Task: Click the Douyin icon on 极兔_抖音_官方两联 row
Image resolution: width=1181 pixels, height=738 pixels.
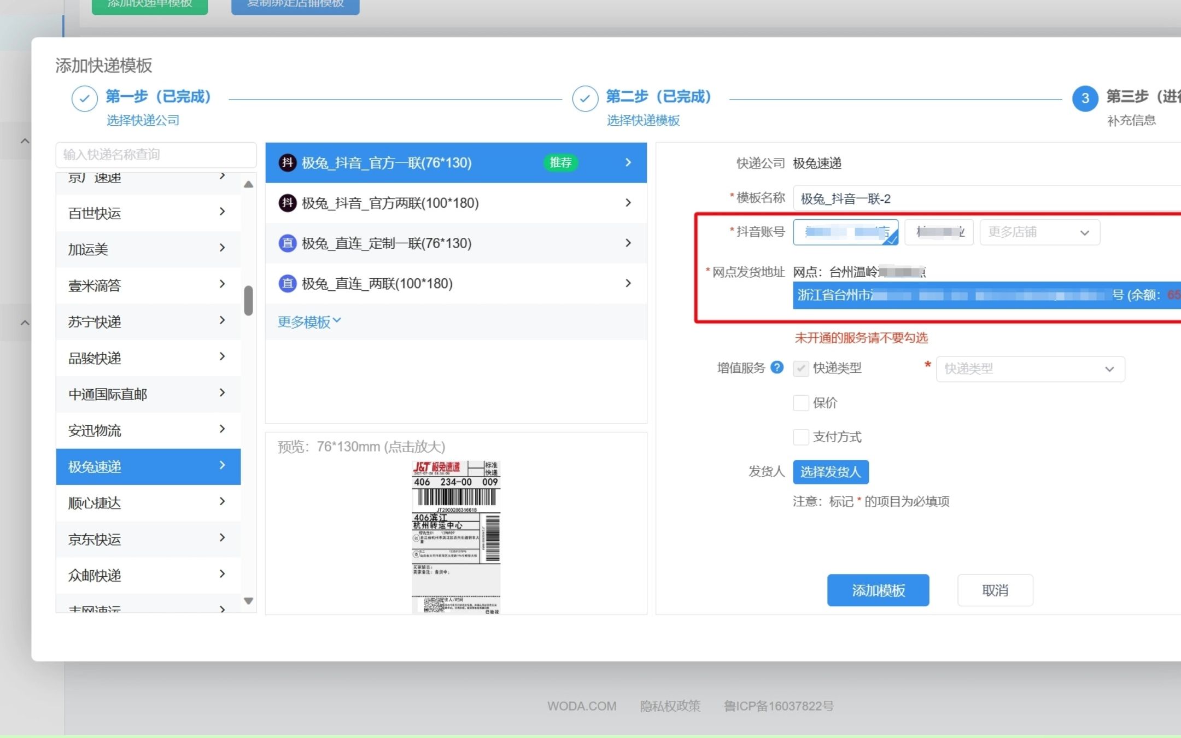Action: 288,203
